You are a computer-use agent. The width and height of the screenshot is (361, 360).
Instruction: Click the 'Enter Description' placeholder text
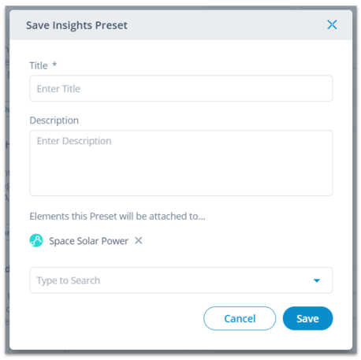(74, 141)
